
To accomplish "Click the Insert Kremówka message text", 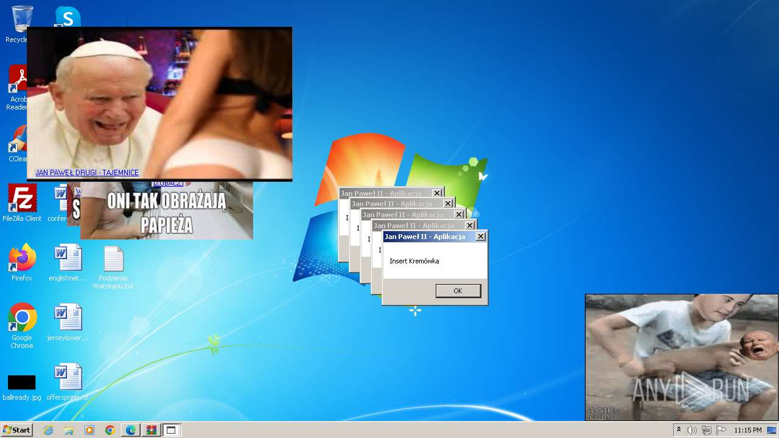I will coord(414,261).
